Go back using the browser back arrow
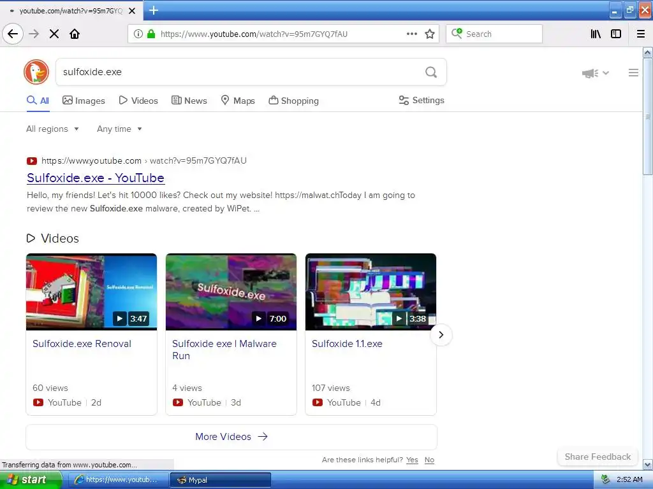The width and height of the screenshot is (653, 489). [13, 34]
